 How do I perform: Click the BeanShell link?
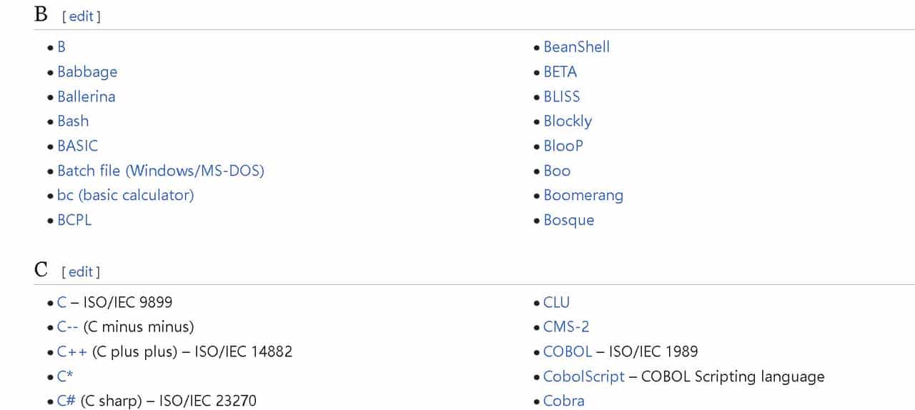[576, 47]
